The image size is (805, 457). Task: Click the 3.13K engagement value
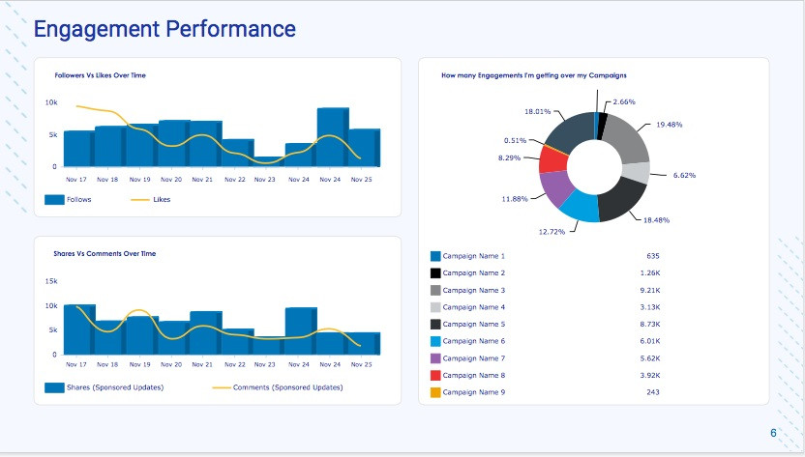(650, 307)
